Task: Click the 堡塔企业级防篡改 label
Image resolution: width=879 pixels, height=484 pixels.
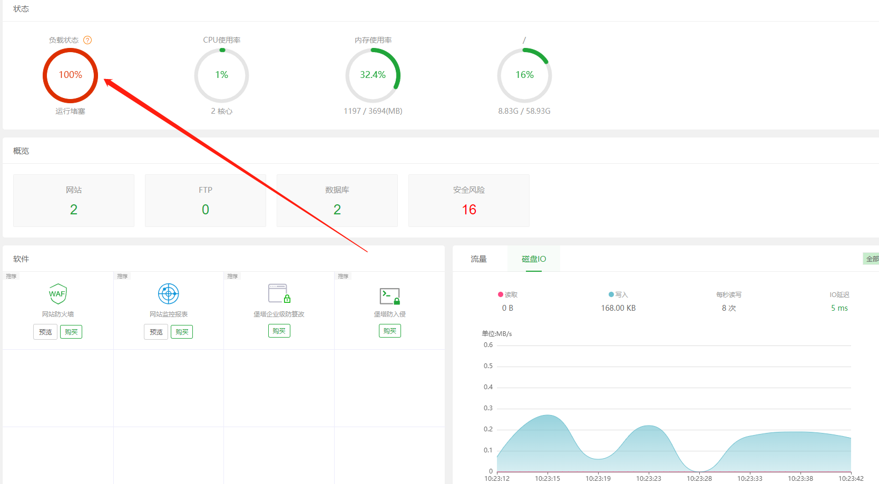Action: [279, 314]
